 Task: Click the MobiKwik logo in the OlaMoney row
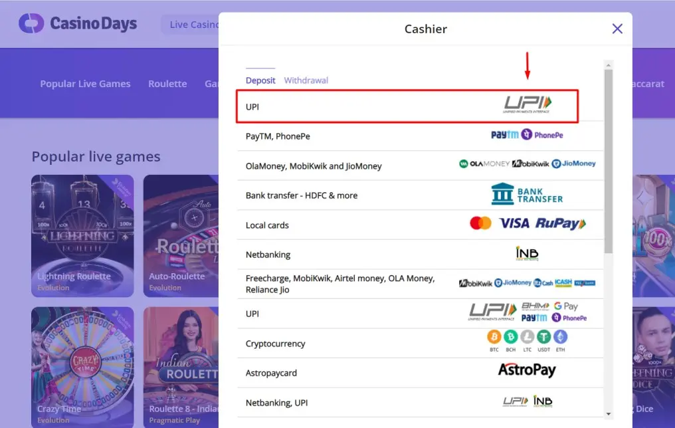point(530,164)
